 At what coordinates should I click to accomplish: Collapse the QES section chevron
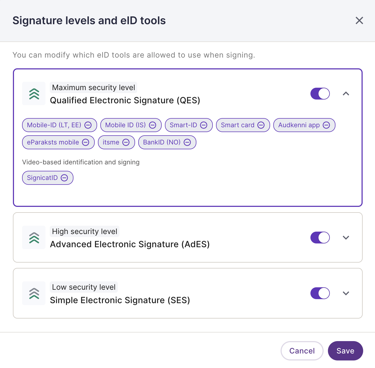pos(346,94)
